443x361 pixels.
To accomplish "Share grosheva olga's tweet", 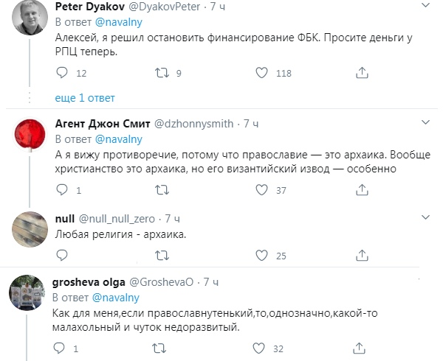I will (x=362, y=347).
